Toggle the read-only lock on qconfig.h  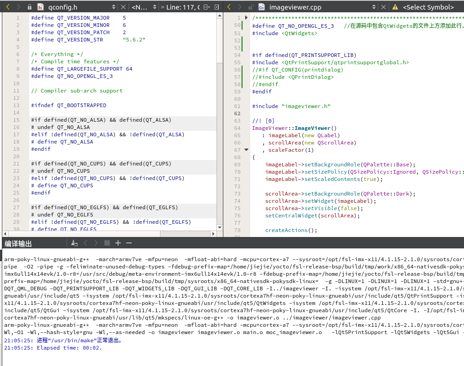28,6
